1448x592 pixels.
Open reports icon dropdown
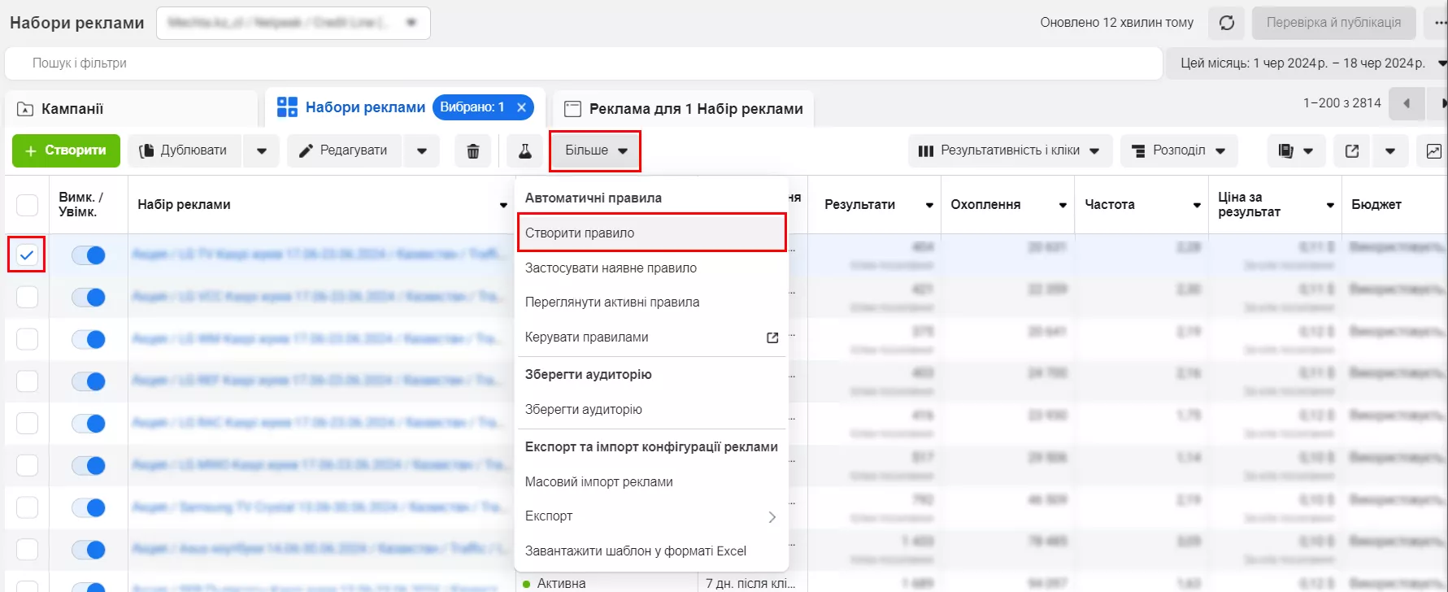(x=1296, y=151)
